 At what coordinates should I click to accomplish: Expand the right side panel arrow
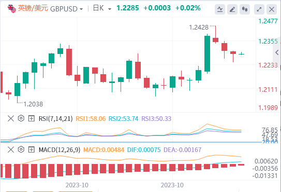[277, 52]
